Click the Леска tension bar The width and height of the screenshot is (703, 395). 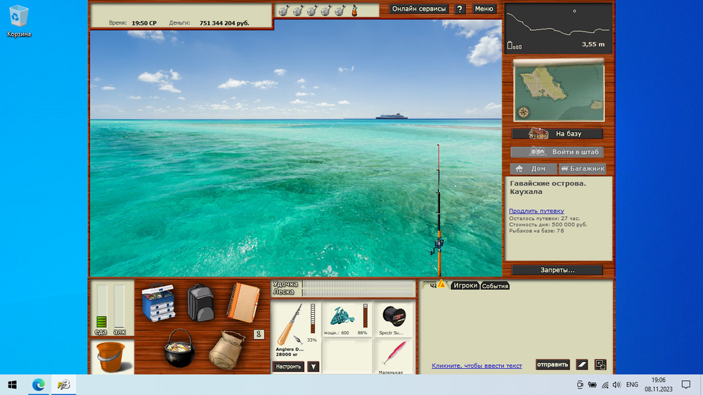[359, 292]
